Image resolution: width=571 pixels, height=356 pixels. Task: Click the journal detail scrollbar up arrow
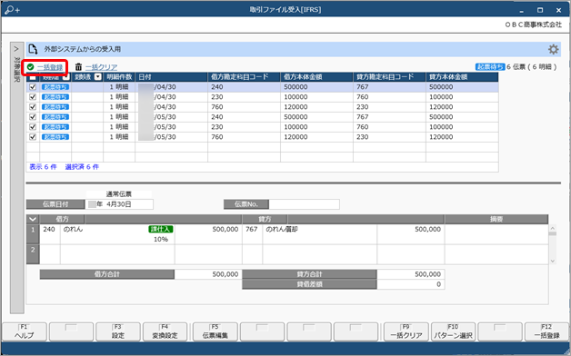(x=553, y=229)
